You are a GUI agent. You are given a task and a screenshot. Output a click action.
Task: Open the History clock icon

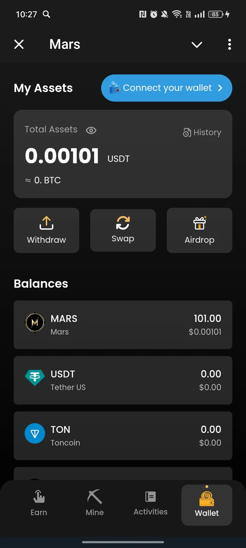(187, 133)
